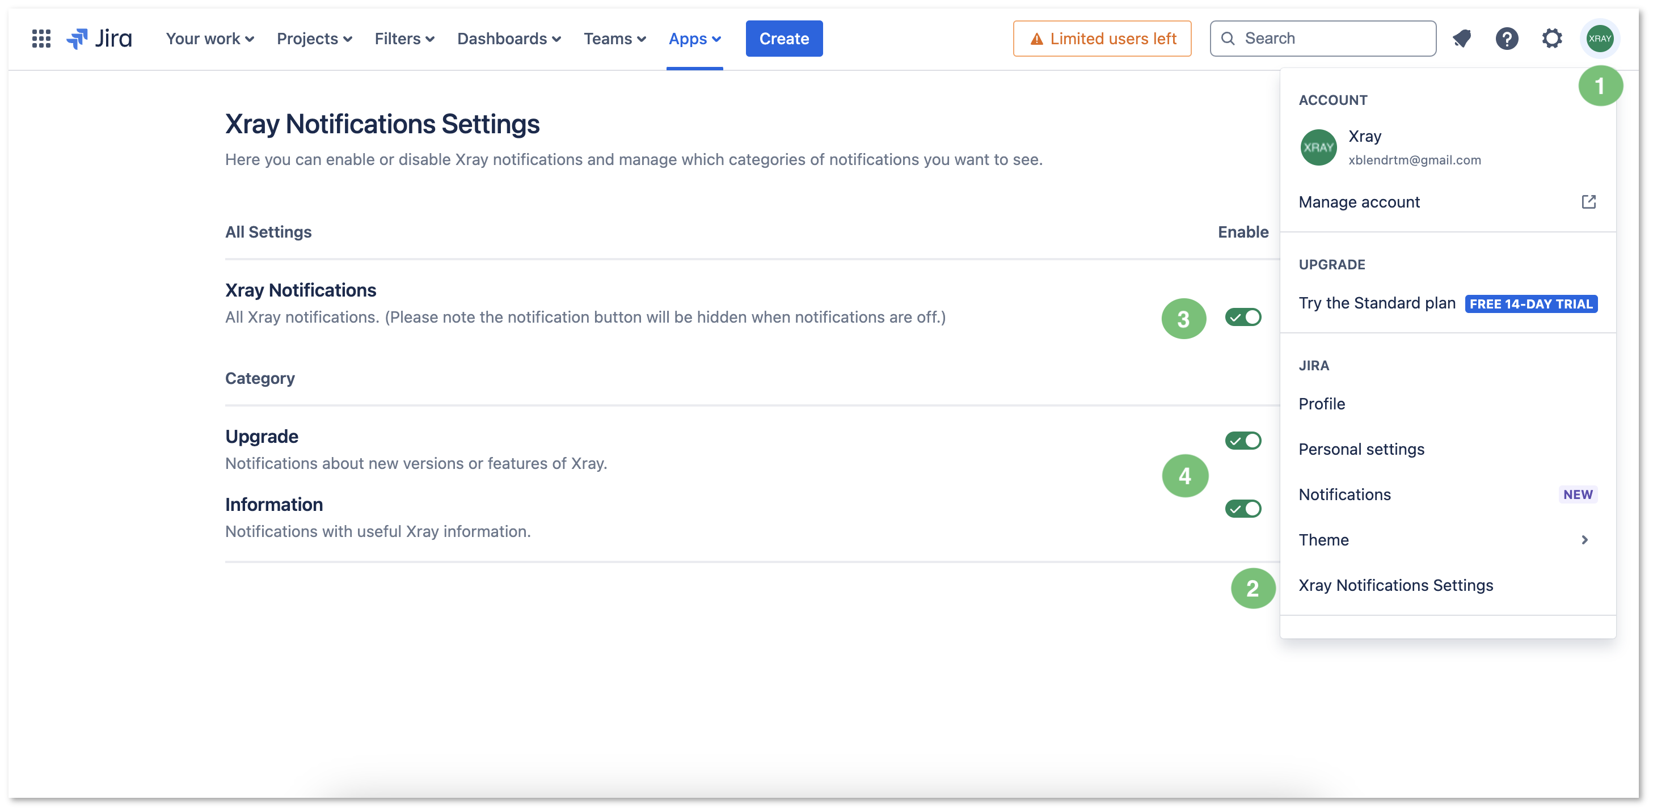Expand the Teams dropdown

[x=615, y=39]
